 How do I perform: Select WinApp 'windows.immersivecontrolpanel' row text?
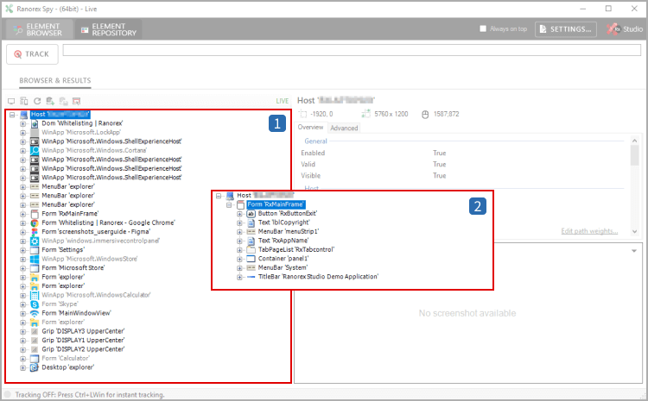(x=100, y=241)
